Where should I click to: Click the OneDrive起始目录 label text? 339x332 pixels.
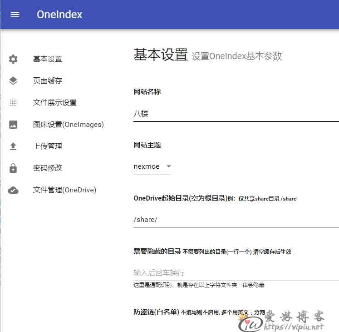[180, 198]
